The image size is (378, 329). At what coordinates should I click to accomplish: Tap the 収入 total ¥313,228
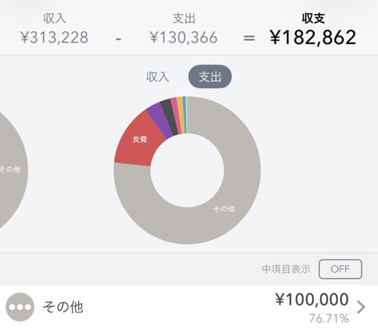pyautogui.click(x=54, y=37)
